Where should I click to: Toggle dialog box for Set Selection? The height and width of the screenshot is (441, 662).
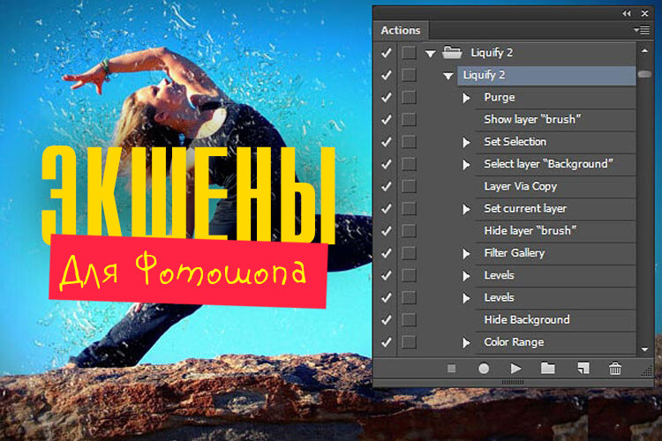point(409,142)
